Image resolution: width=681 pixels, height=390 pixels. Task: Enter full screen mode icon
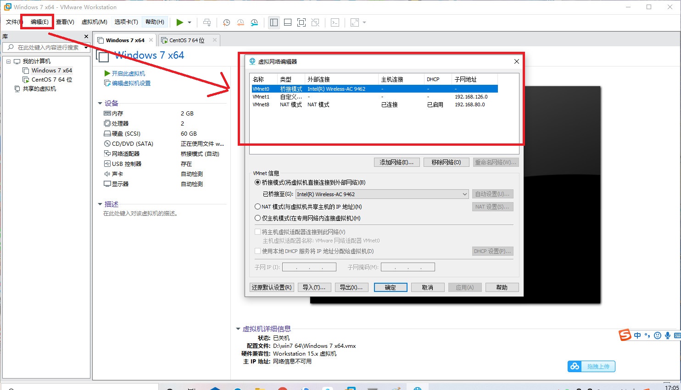point(301,22)
